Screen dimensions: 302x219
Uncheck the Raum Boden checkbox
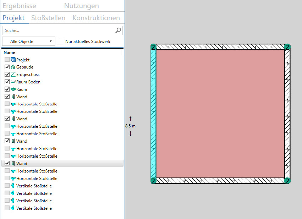[7, 82]
